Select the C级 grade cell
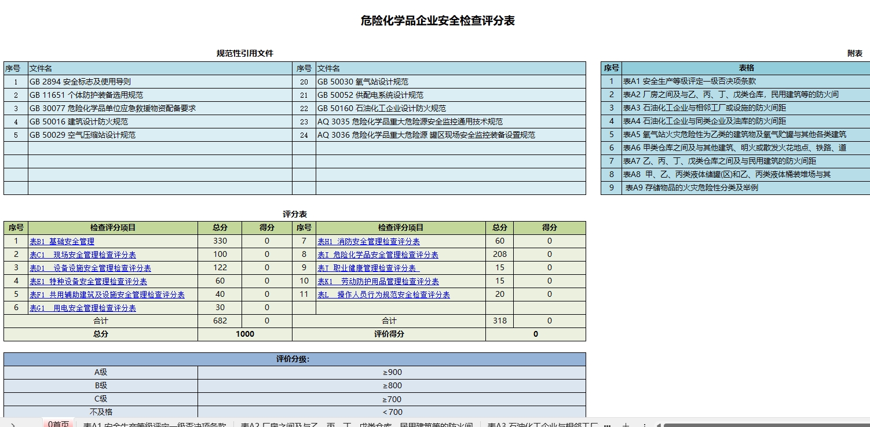The height and width of the screenshot is (427, 870). (x=101, y=399)
